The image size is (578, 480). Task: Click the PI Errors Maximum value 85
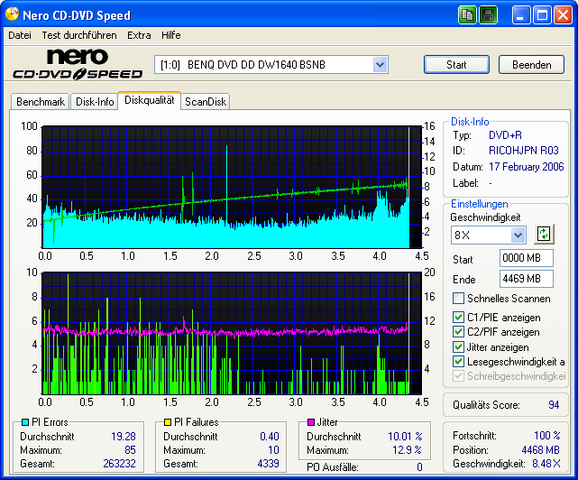[130, 450]
